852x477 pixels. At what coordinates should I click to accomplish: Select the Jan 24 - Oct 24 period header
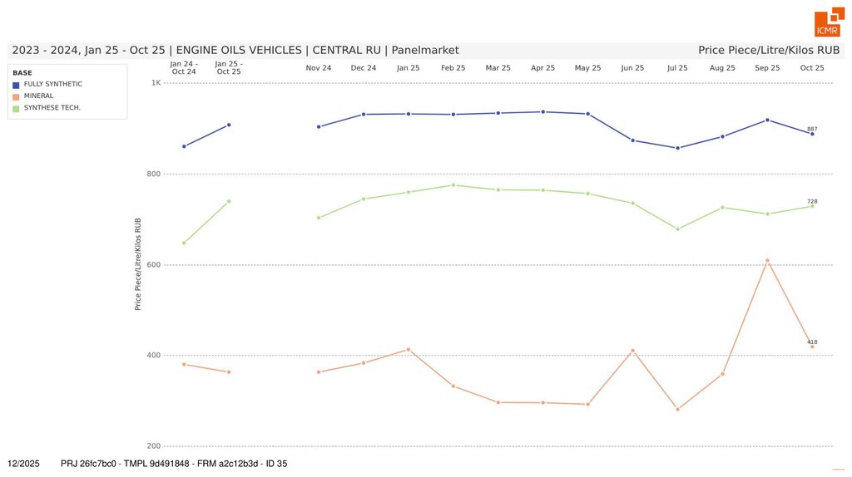pyautogui.click(x=184, y=67)
